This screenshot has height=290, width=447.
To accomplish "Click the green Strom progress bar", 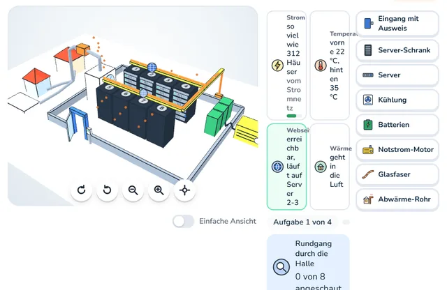I will [x=293, y=116].
